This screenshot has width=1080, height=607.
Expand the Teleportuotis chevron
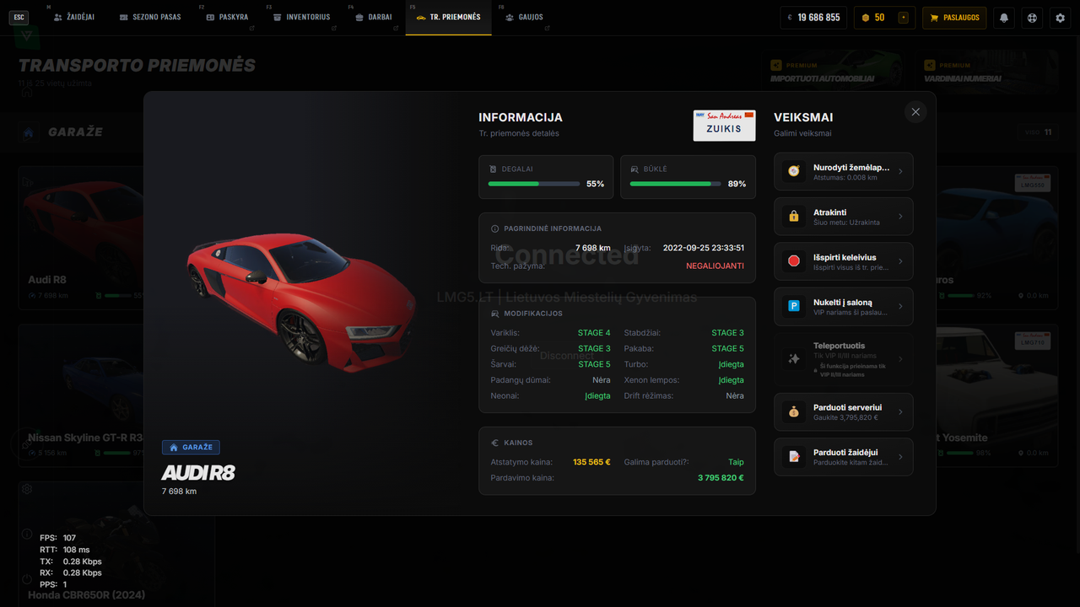[900, 359]
